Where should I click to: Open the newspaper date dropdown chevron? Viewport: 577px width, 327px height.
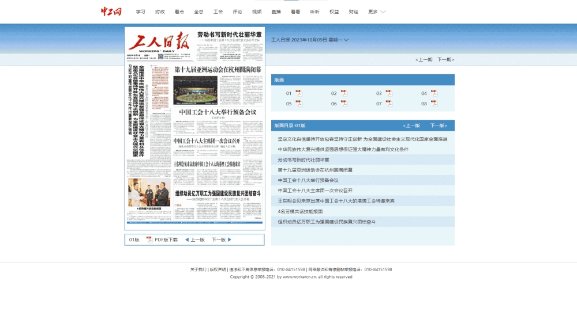coord(346,40)
